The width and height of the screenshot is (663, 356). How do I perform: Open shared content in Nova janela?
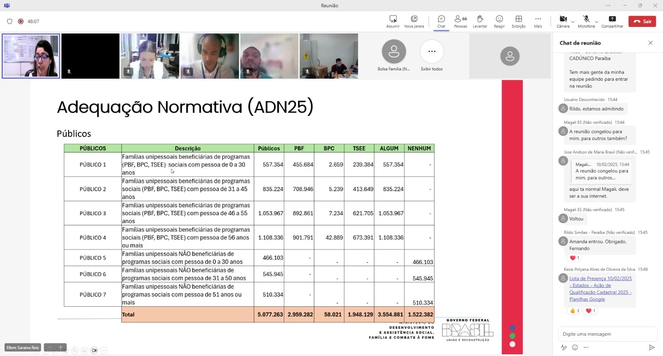click(414, 21)
